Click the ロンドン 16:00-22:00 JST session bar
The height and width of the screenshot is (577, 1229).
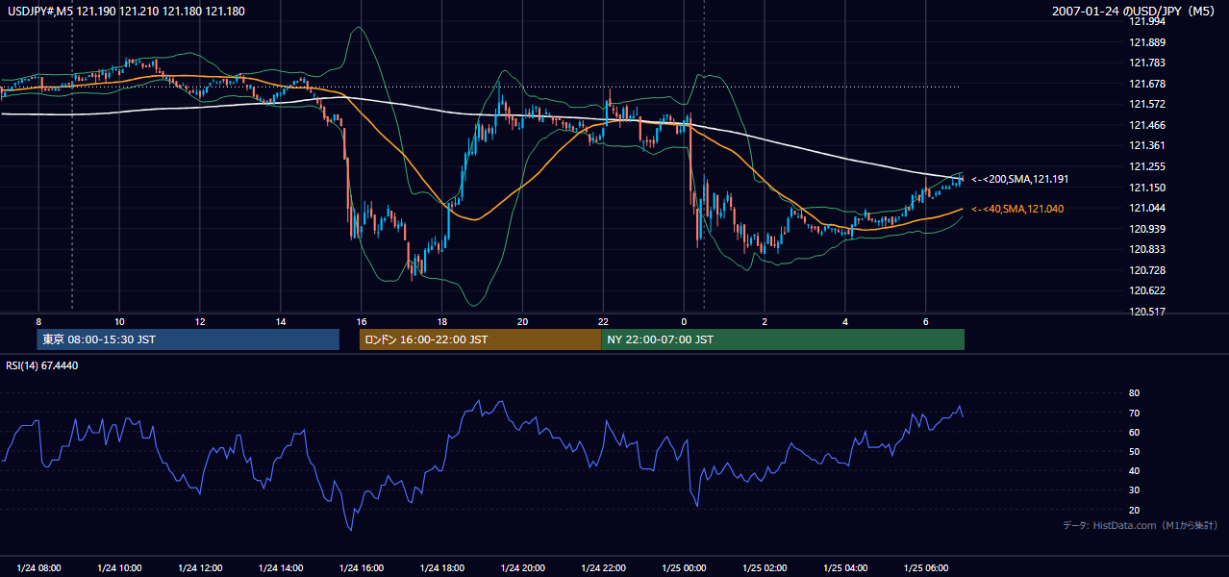pos(480,339)
